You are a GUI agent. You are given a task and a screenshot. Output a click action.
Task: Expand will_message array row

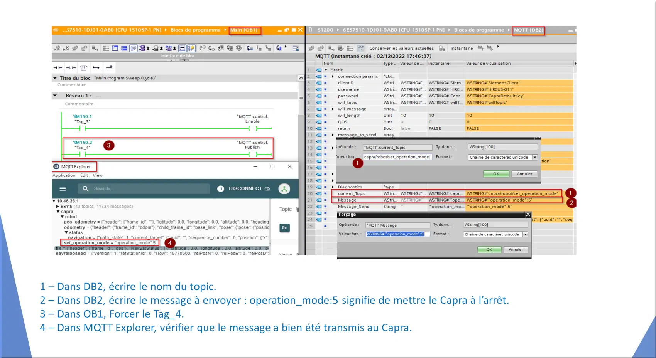point(333,109)
